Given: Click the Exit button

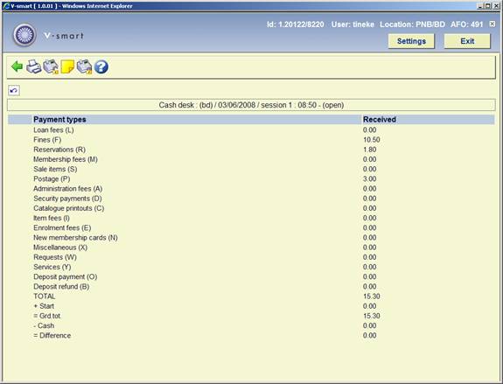Looking at the screenshot, I should coord(467,41).
